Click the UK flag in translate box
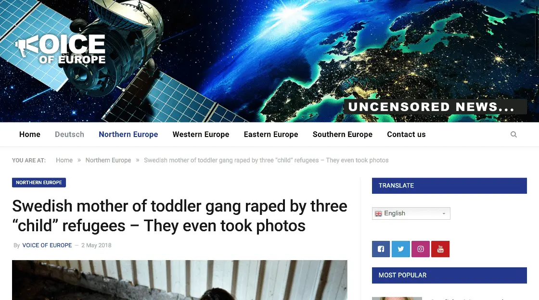Image resolution: width=539 pixels, height=300 pixels. [x=378, y=213]
